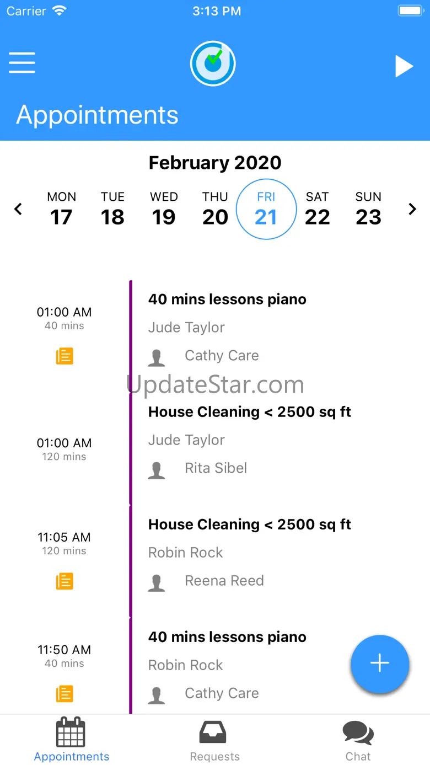Screen dimensions: 430x765
Task: Tap the February 2020 month heading
Action: click(215, 163)
